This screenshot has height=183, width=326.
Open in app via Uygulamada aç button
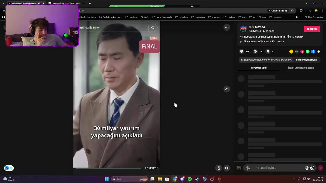point(278,11)
